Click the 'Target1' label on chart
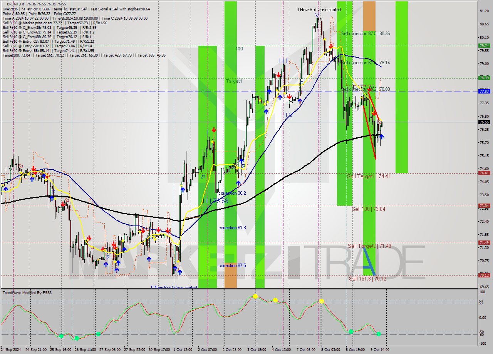This screenshot has width=493, height=354. pyautogui.click(x=234, y=81)
